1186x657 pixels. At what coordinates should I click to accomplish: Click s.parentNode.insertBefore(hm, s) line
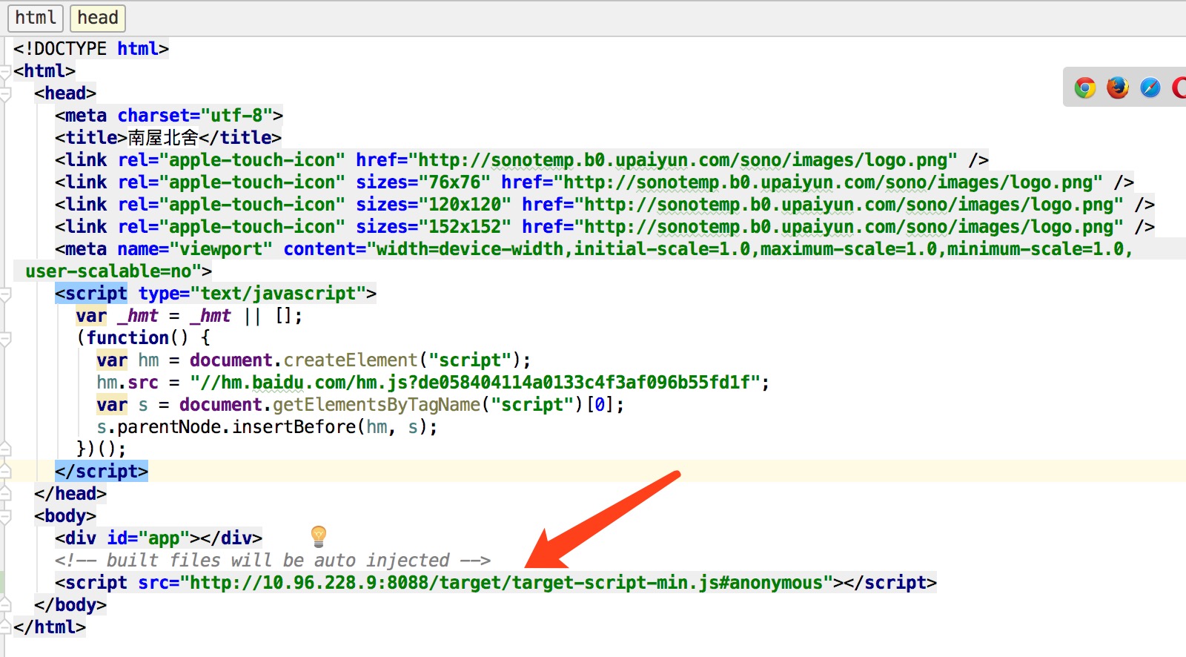pyautogui.click(x=267, y=427)
